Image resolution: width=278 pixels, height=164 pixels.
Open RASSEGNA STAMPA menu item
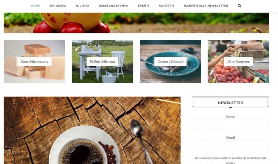113,6
